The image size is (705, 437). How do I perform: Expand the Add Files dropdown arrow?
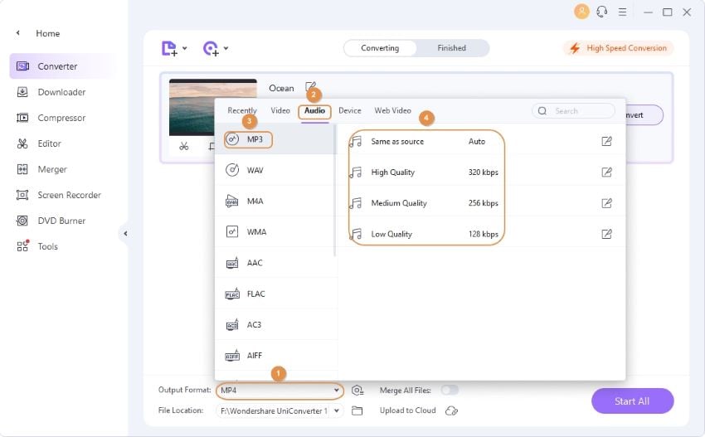tap(184, 48)
